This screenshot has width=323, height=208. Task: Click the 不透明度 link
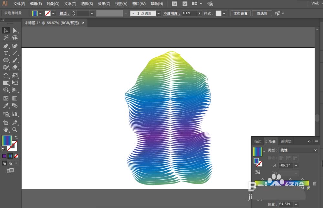(172, 14)
